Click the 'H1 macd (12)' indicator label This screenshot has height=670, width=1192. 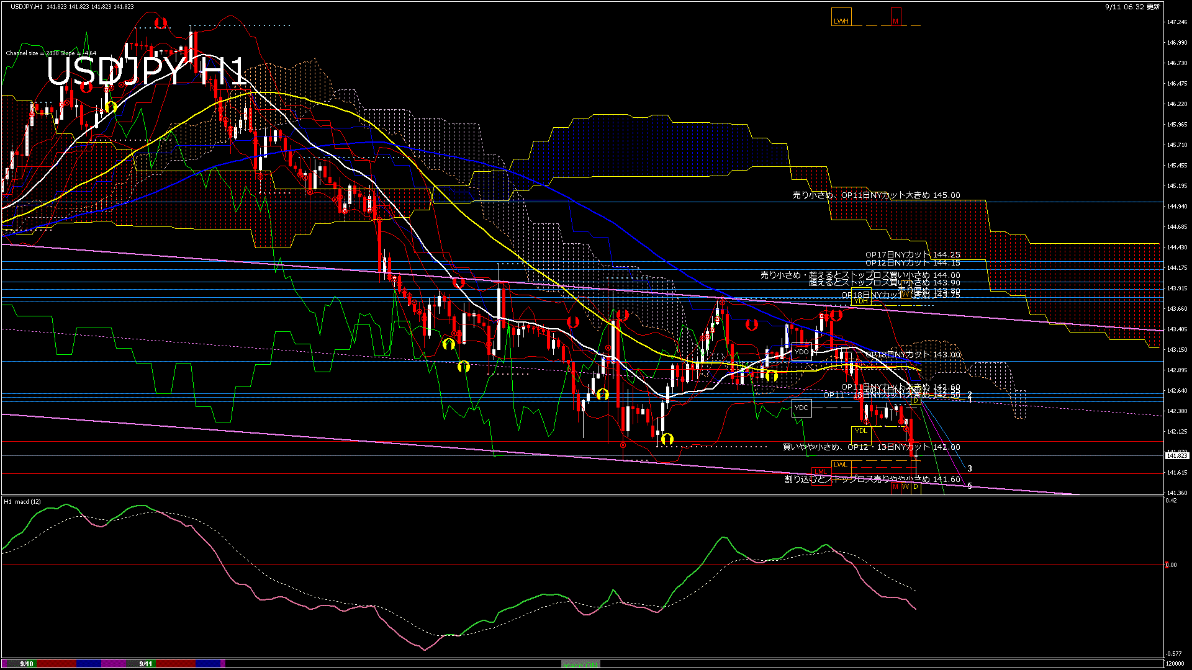(x=22, y=502)
